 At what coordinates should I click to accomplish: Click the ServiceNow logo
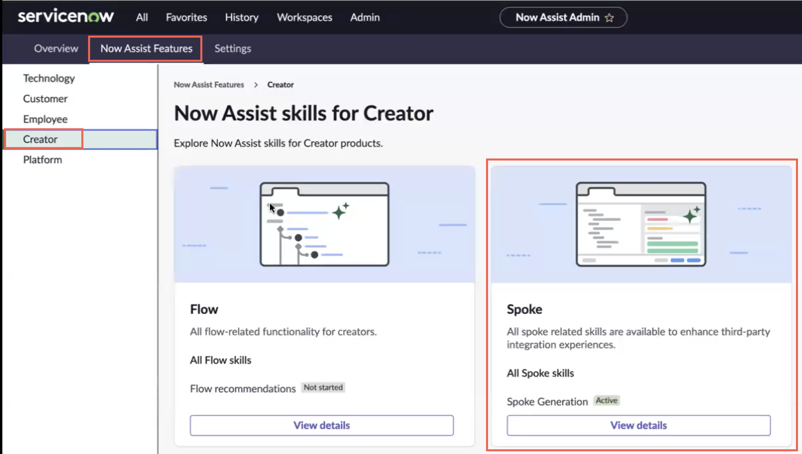tap(66, 16)
